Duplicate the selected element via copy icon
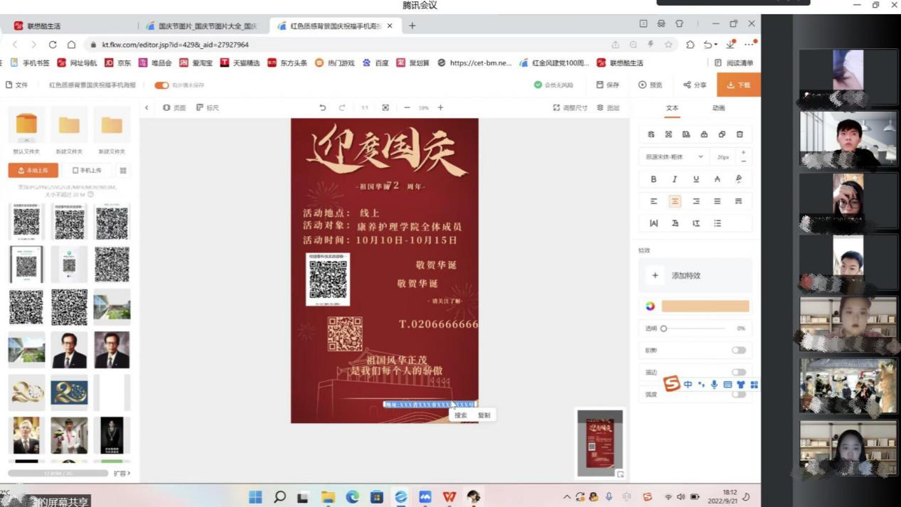The image size is (901, 507). [x=722, y=134]
